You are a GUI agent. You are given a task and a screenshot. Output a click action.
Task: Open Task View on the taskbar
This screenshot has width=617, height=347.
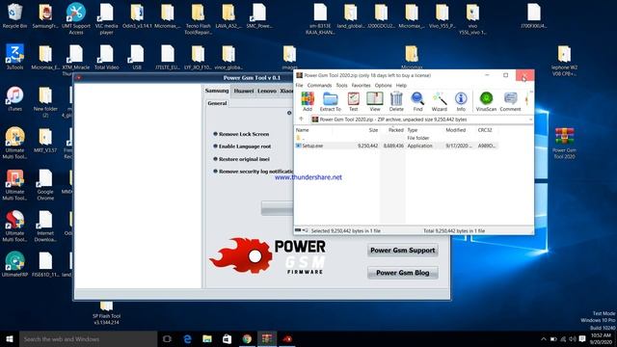click(x=167, y=339)
